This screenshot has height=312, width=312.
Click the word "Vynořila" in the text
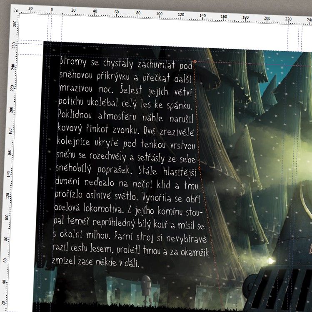pos(157,197)
